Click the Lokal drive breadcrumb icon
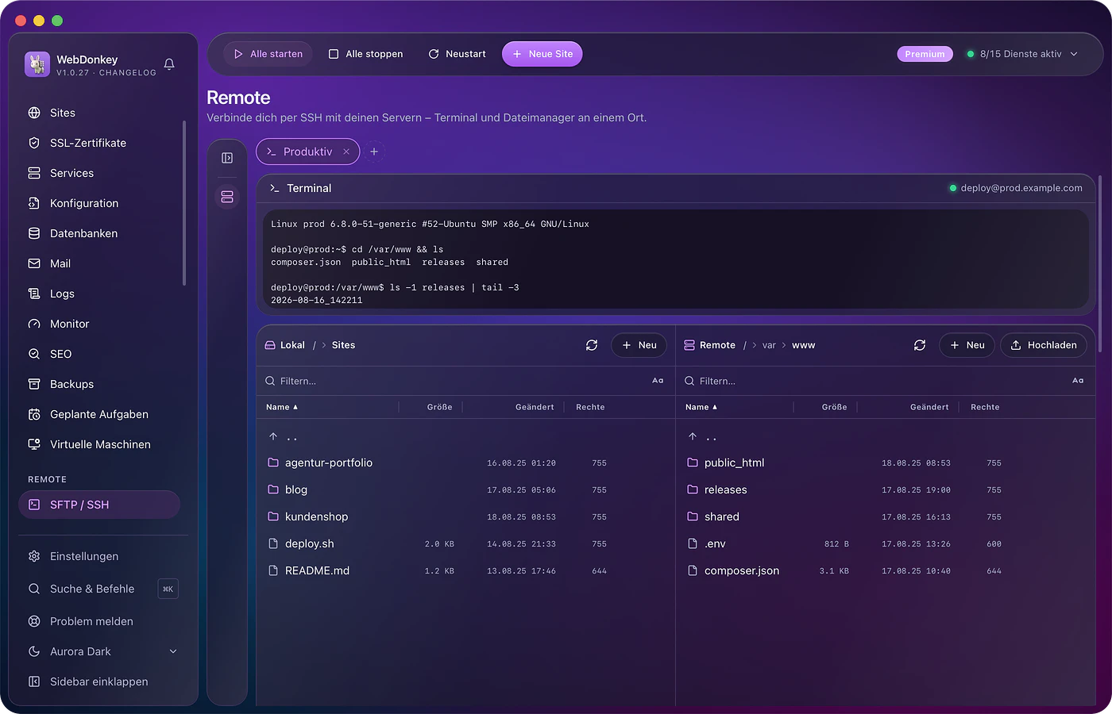 coord(270,345)
